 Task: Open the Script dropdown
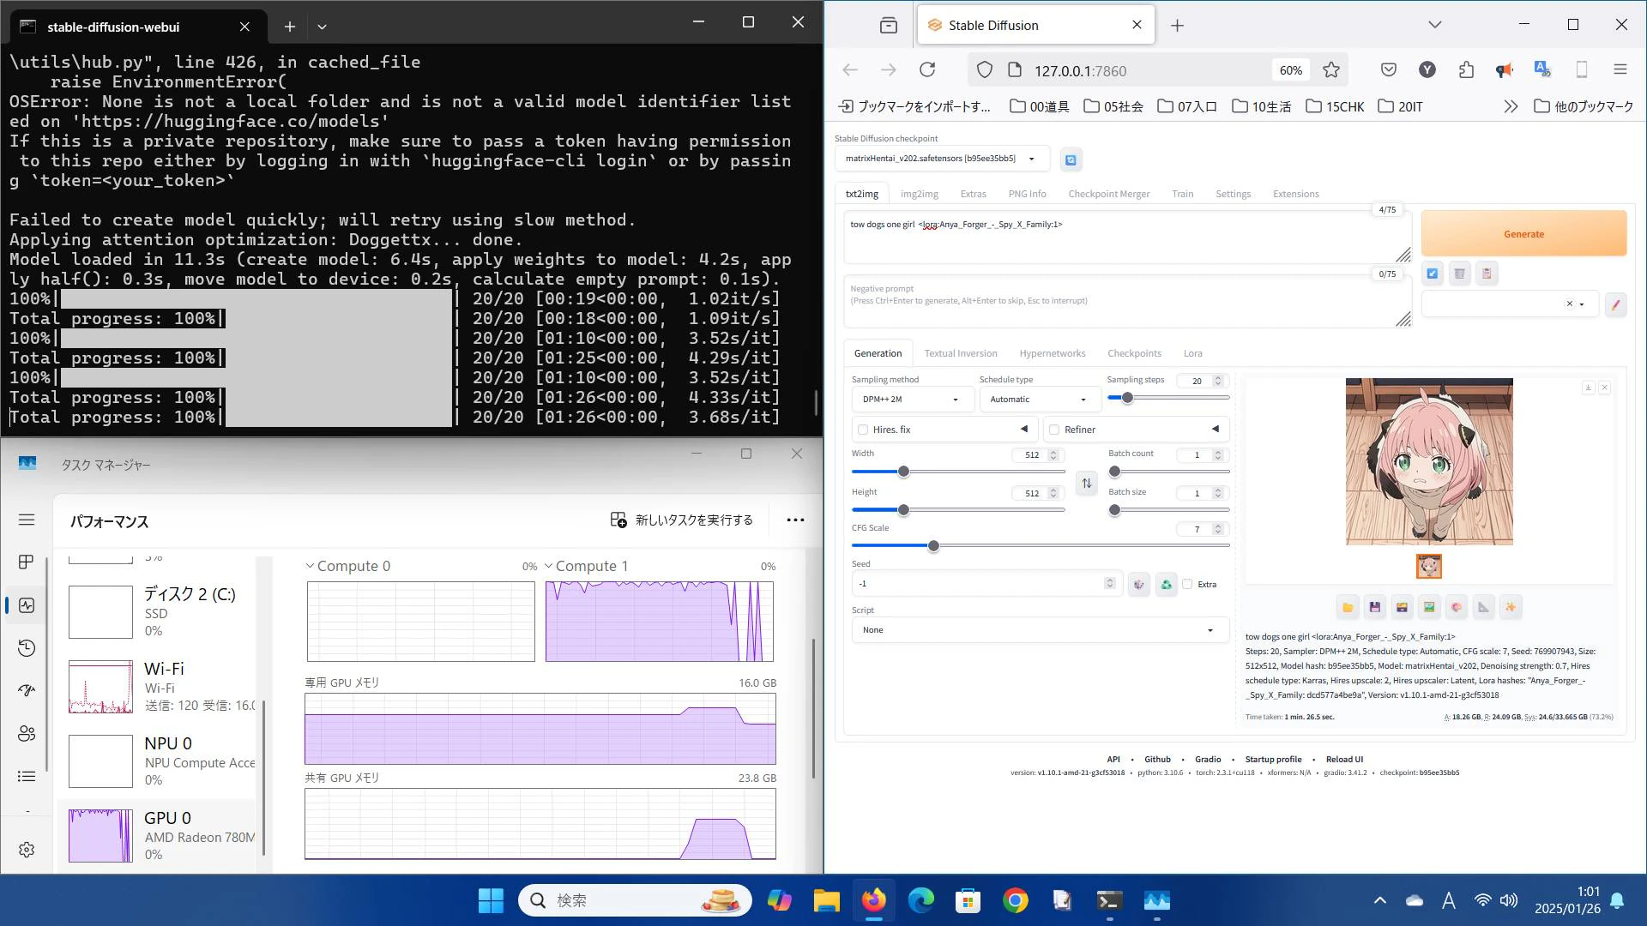1040,630
